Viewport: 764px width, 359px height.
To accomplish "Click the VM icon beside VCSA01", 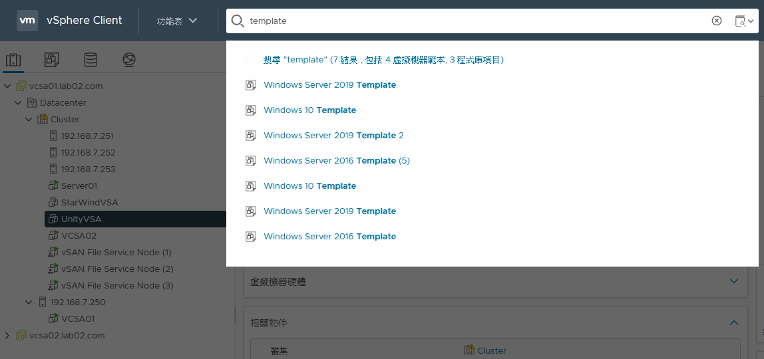I will 53,318.
